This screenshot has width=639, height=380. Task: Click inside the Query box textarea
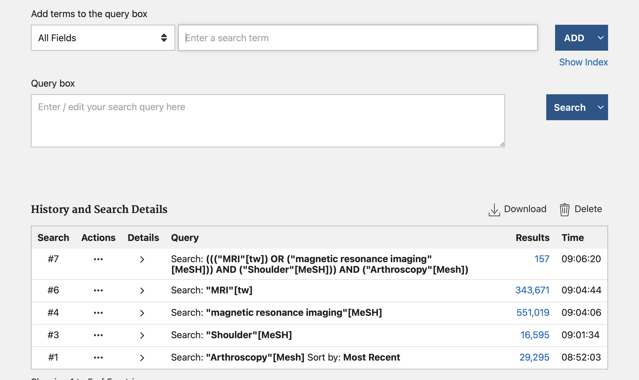coord(268,121)
